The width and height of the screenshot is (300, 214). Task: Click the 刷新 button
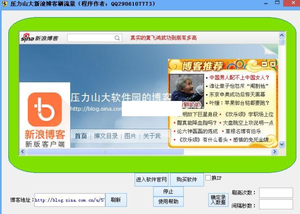click(116, 200)
